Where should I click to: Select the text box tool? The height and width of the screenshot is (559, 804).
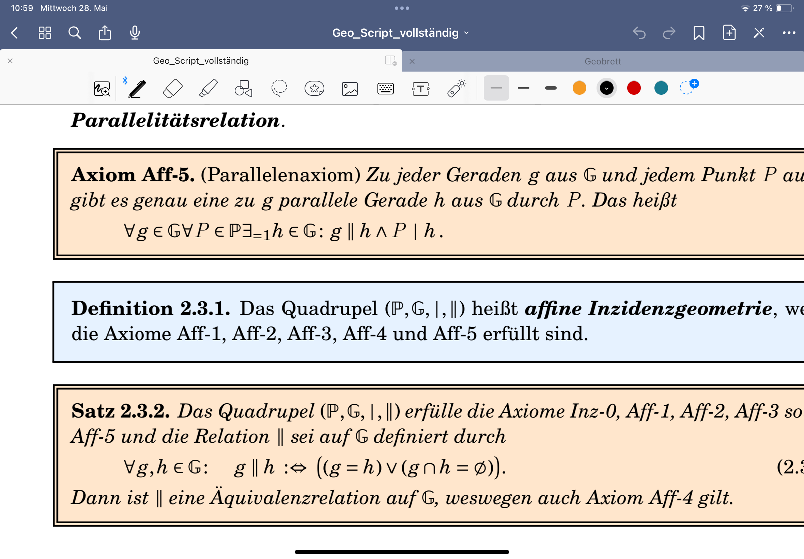(420, 89)
